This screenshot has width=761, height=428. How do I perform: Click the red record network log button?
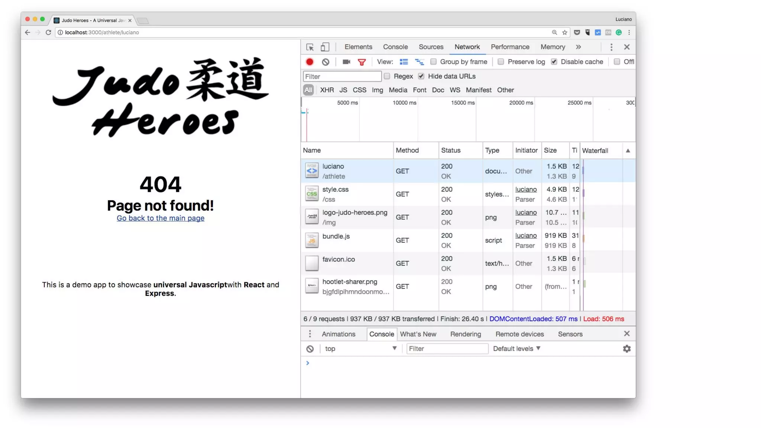(310, 62)
